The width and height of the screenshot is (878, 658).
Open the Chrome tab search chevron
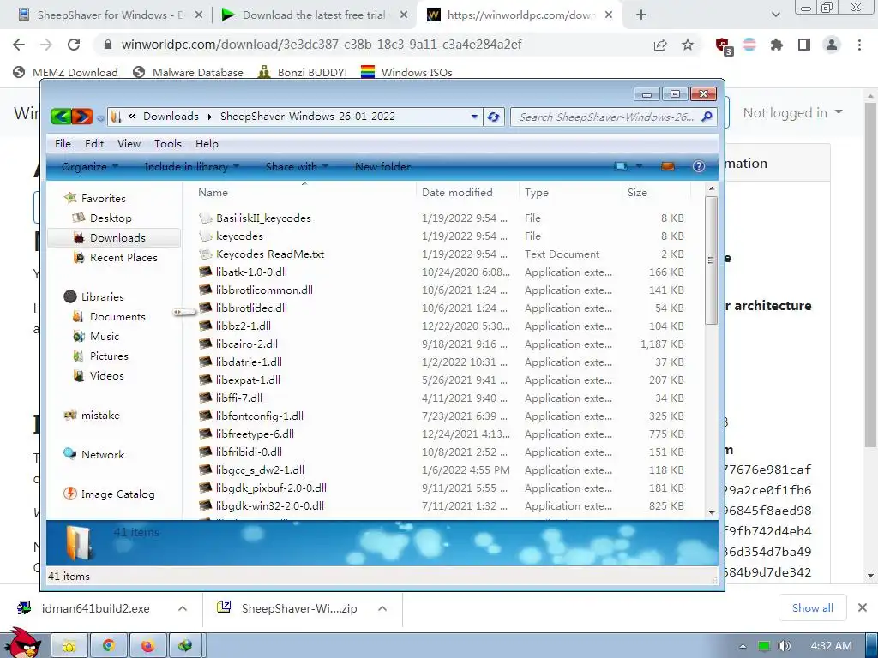point(775,15)
